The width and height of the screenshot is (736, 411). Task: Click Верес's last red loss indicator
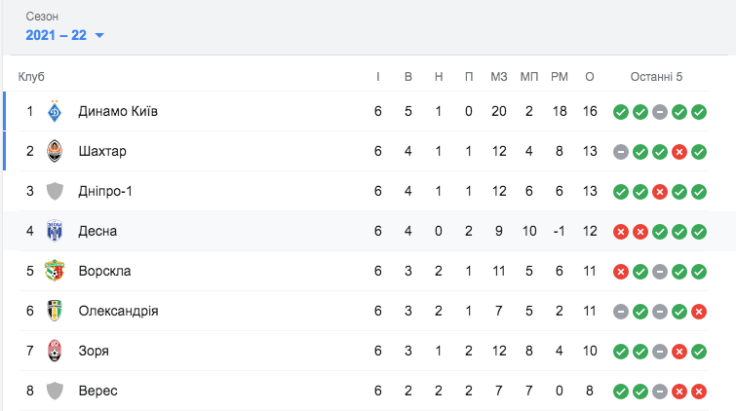pyautogui.click(x=699, y=392)
